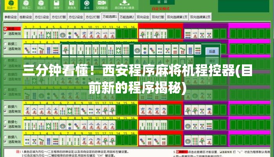Click the one-dot tile in 数据七 slot 6
This screenshot has width=274, height=157.
coord(62,126)
